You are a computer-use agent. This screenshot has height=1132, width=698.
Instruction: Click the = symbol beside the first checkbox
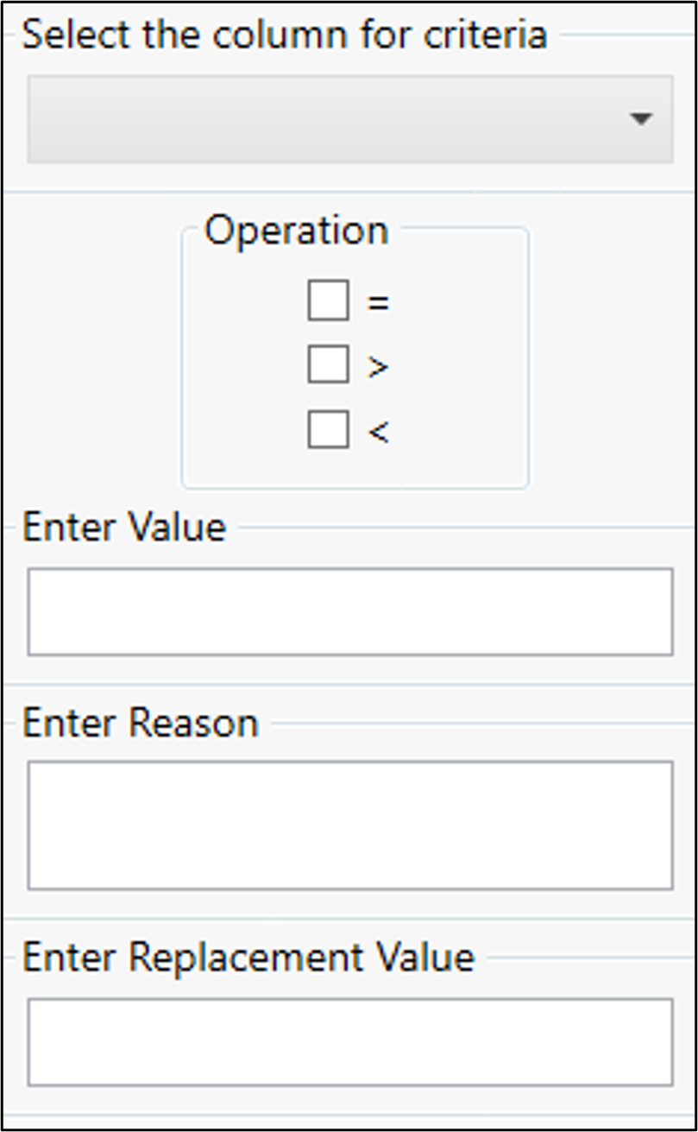coord(378,303)
